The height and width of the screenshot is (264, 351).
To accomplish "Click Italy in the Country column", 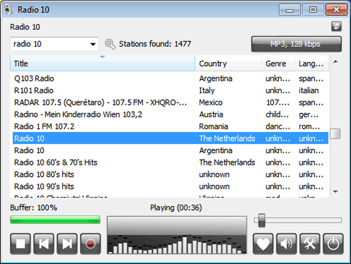I will [207, 90].
